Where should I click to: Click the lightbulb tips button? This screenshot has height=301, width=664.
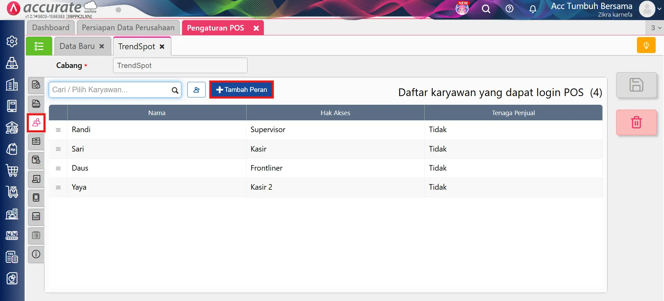click(646, 45)
